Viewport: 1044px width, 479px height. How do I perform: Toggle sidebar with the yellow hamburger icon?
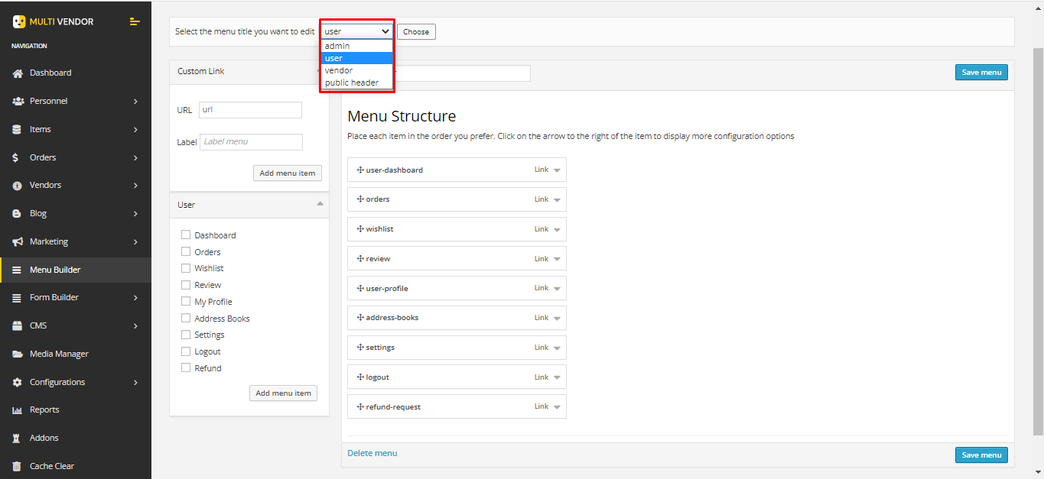(135, 22)
